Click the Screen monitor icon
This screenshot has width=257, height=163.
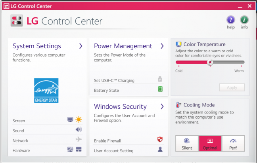tap(70, 119)
